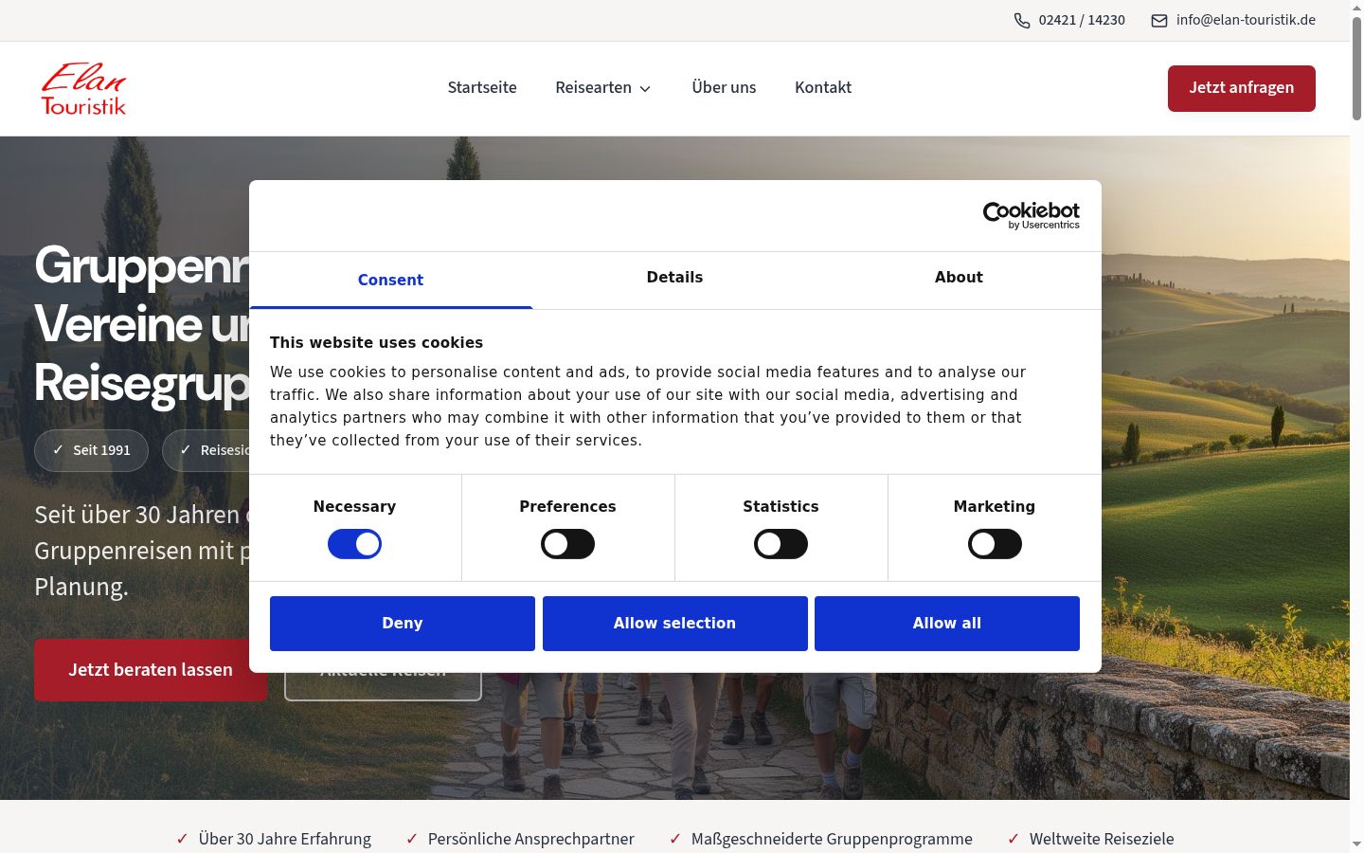The width and height of the screenshot is (1364, 853).
Task: Click the Cookiebot by Usercentrics logo
Action: coord(1031,215)
